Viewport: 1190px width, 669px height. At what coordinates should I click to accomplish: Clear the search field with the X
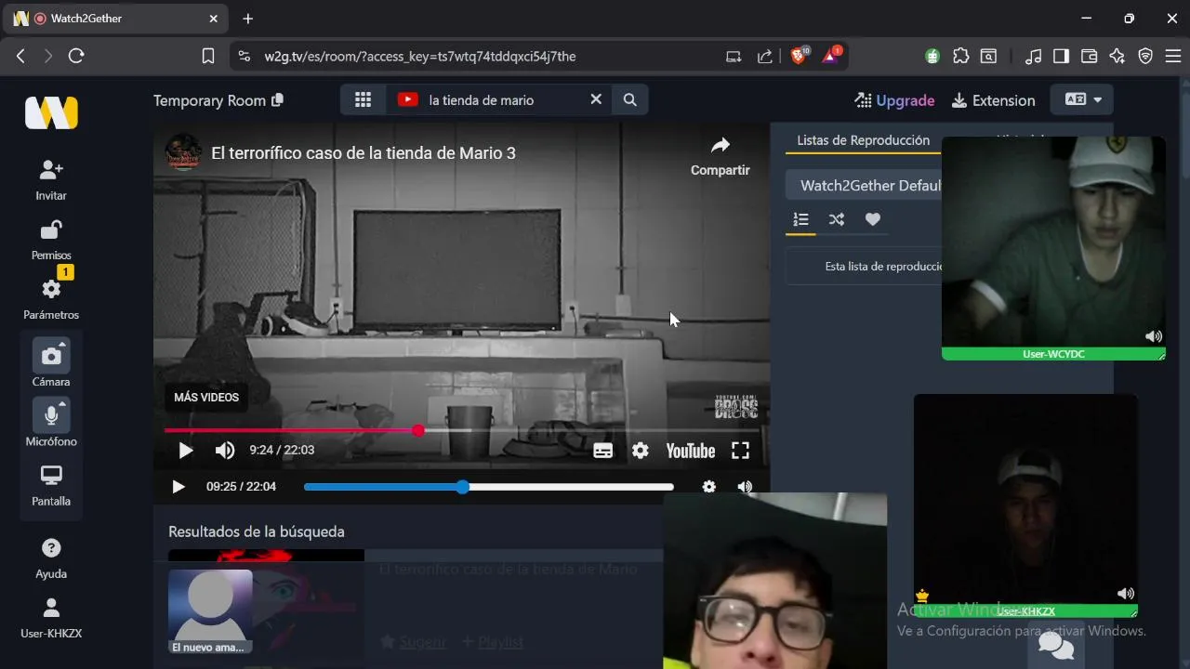tap(596, 99)
